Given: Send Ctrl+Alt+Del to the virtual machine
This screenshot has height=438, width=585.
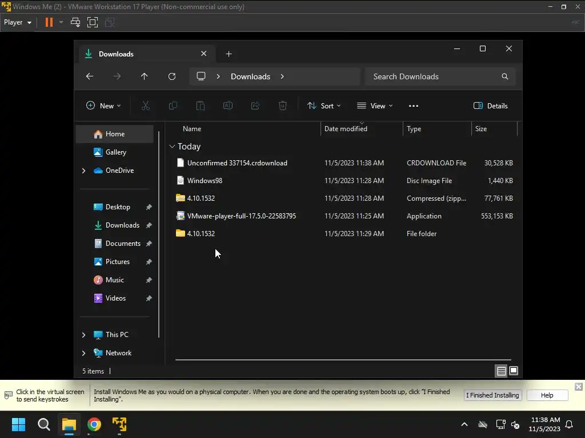Looking at the screenshot, I should 75,22.
